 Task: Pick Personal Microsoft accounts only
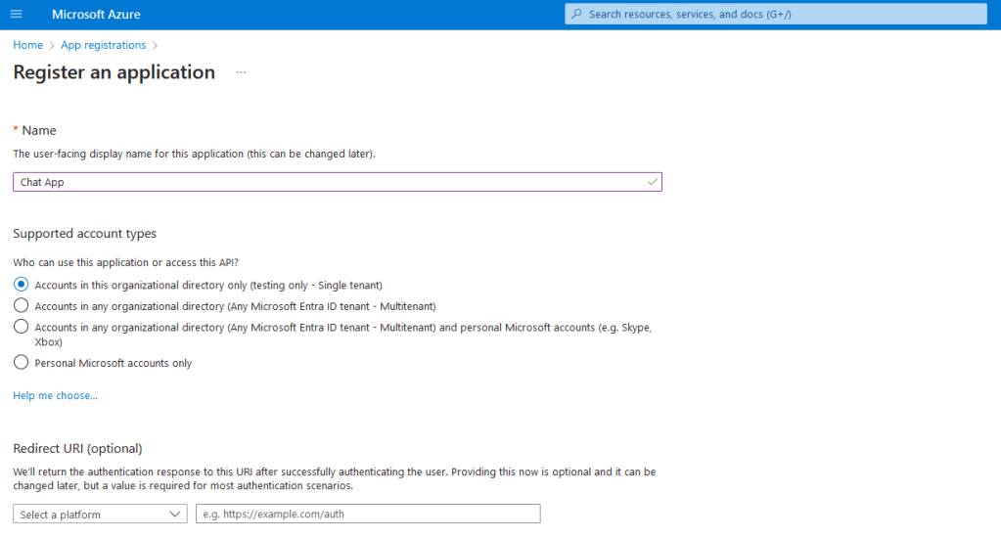click(22, 363)
